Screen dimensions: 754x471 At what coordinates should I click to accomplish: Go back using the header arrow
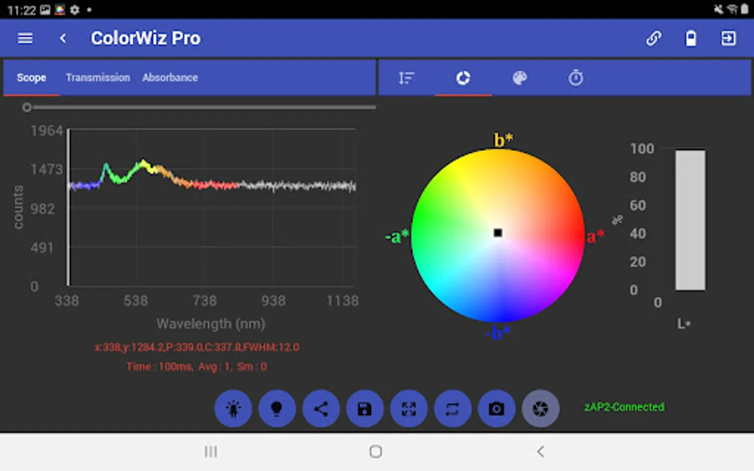coord(63,38)
